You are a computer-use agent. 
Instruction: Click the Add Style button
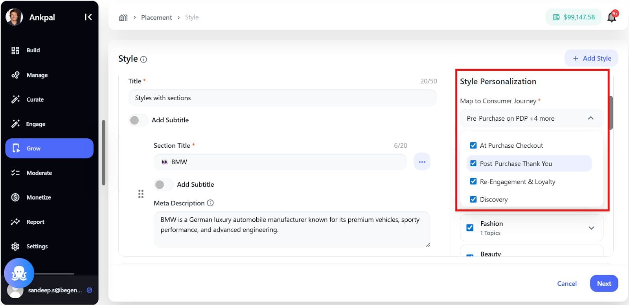tap(591, 58)
